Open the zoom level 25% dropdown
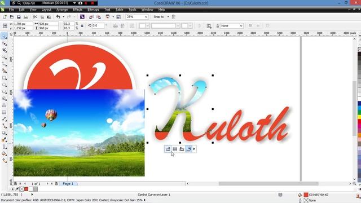The height and width of the screenshot is (203, 361). coord(146,17)
